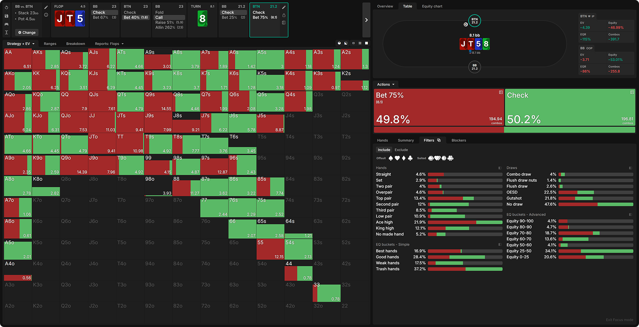Select the QQ cell in the matrix
Viewport: 639px width, 327px height.
(74, 102)
